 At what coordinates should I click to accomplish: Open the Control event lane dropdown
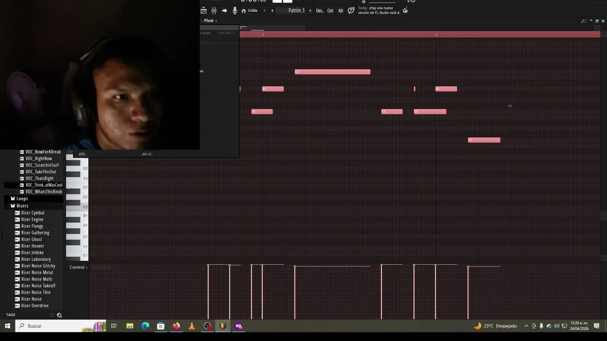click(79, 267)
